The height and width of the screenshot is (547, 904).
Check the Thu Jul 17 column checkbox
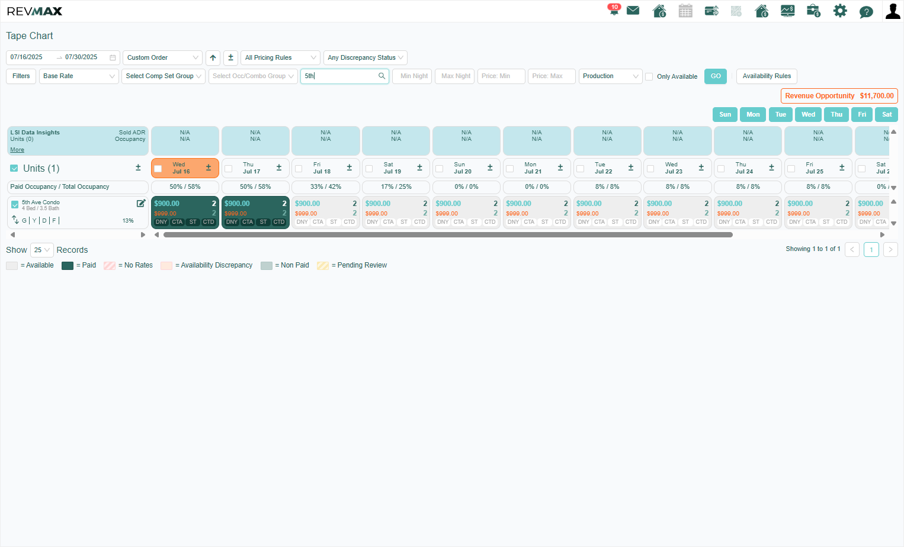coord(229,169)
